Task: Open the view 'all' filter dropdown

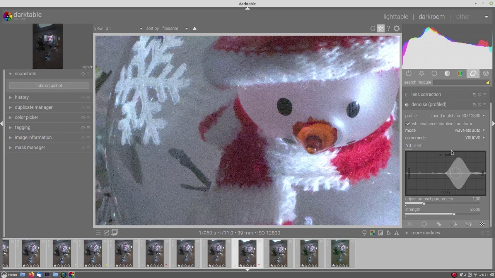Action: (125, 29)
